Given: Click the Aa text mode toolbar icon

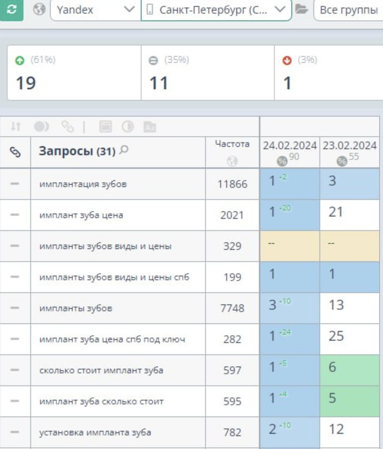Looking at the screenshot, I should click(149, 126).
